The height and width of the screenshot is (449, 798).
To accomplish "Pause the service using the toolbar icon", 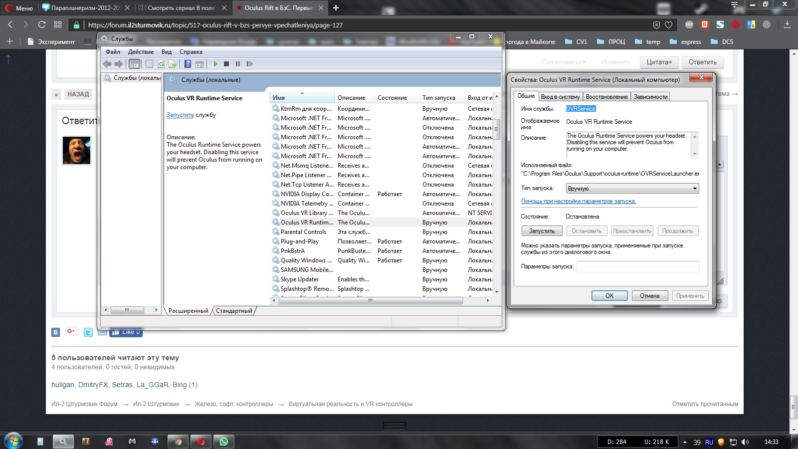I will (x=238, y=64).
